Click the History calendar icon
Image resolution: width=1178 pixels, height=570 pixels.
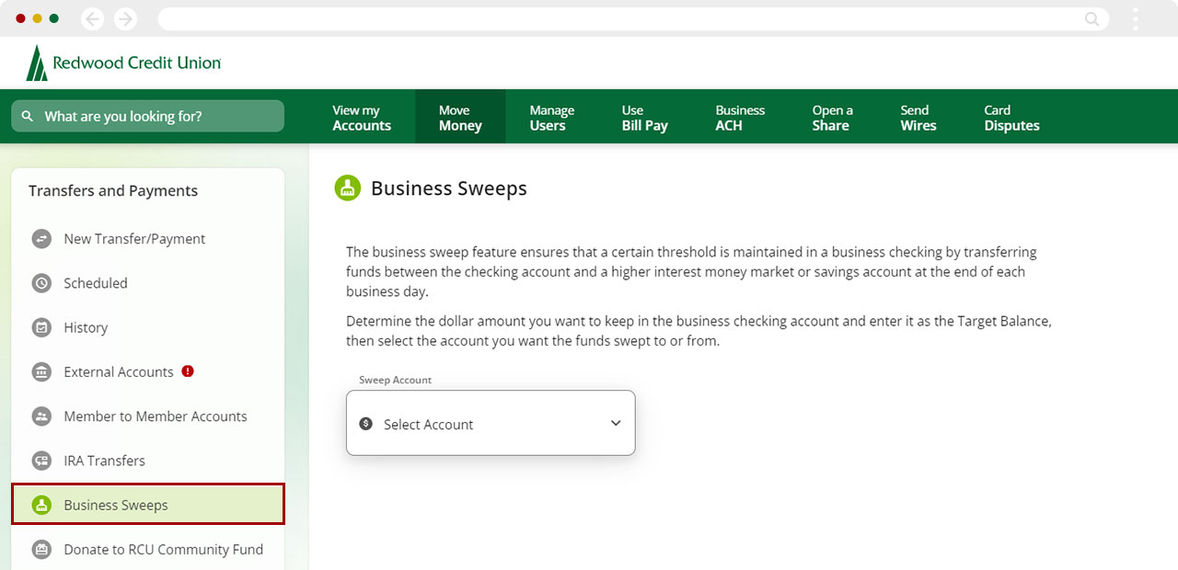coord(41,327)
